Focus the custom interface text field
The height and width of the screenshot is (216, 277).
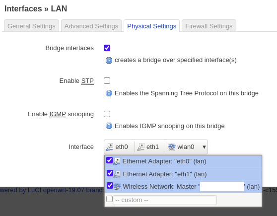[165, 200]
